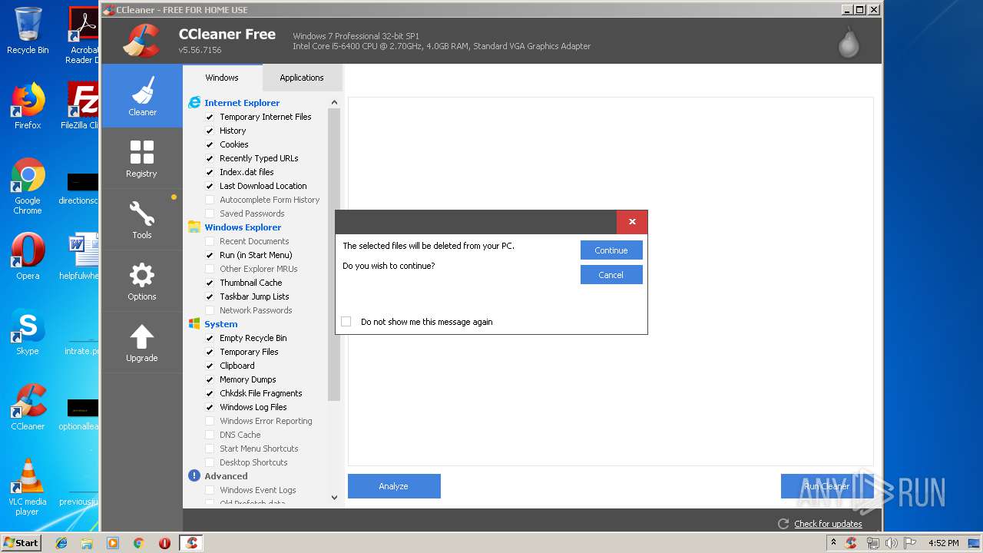The height and width of the screenshot is (553, 983).
Task: Enable Windows Event Logs cleaning
Action: [210, 490]
